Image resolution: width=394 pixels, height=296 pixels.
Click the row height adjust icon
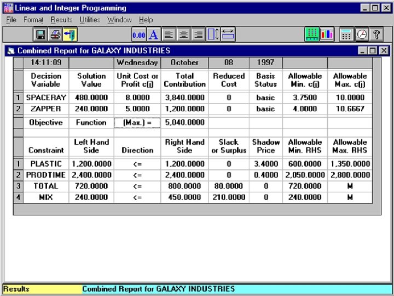[x=213, y=35]
